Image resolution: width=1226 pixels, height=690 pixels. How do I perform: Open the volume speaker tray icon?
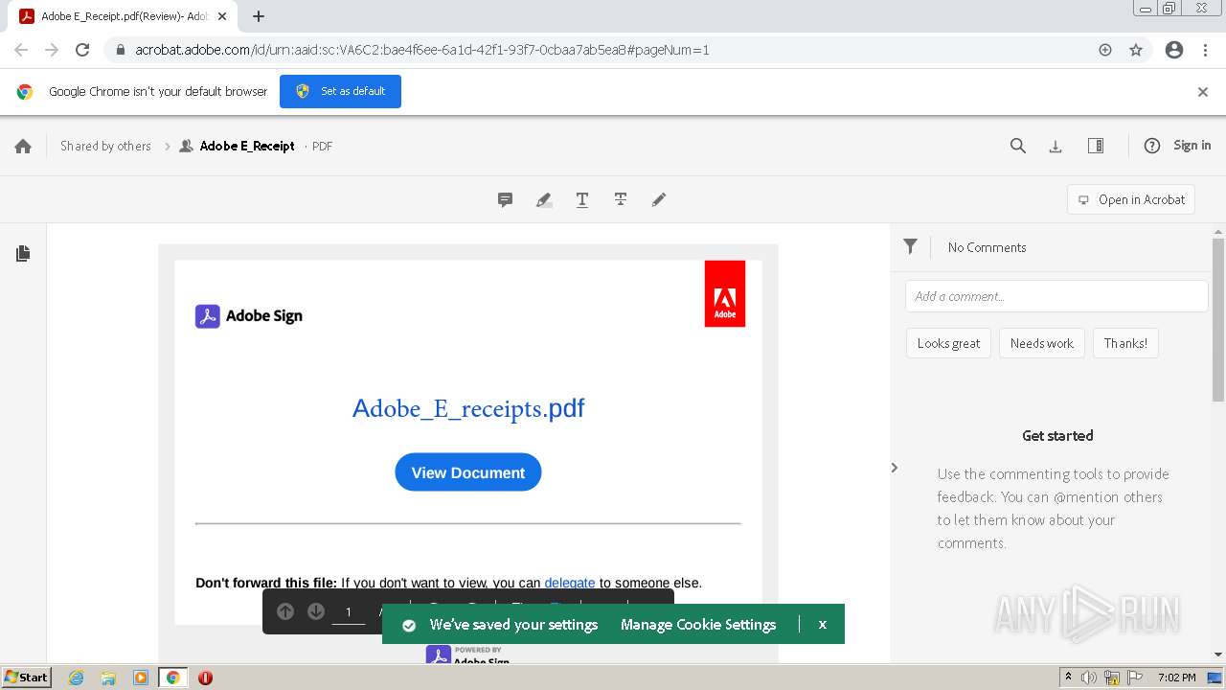click(x=1089, y=678)
